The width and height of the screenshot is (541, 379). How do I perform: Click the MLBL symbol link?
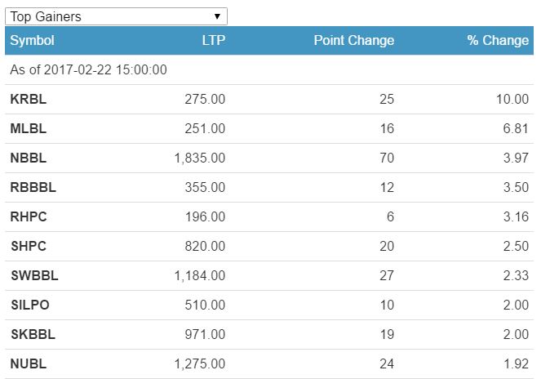(27, 129)
